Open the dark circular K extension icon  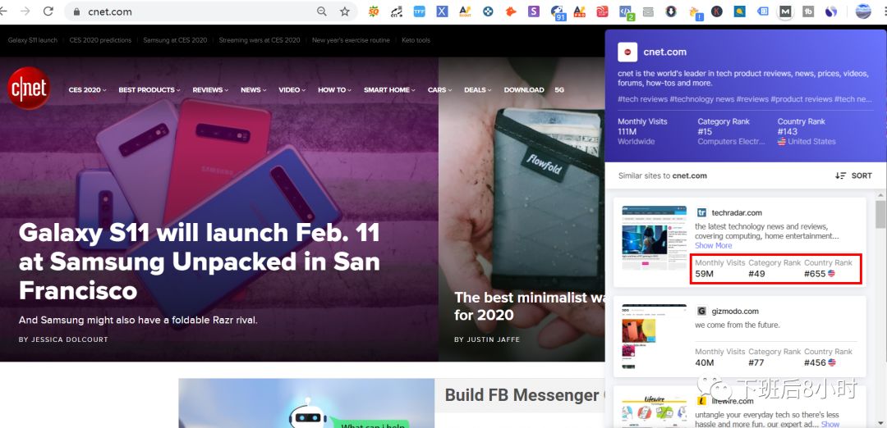point(717,11)
